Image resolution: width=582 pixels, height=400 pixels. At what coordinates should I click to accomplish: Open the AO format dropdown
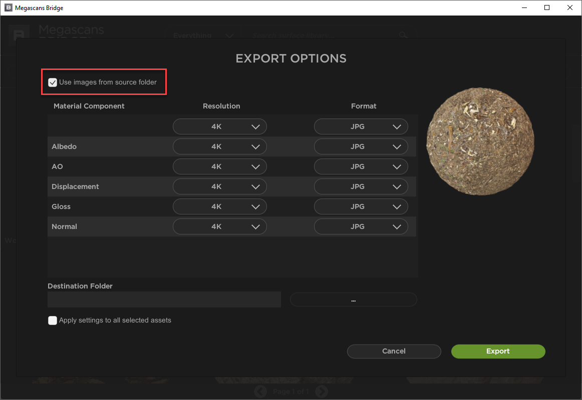point(361,166)
